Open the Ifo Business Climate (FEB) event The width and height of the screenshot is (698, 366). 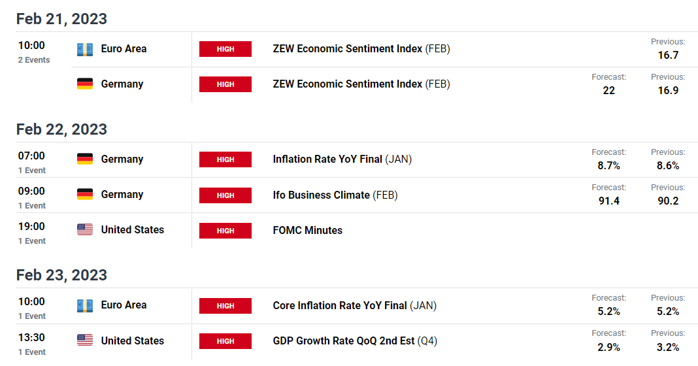tap(335, 195)
